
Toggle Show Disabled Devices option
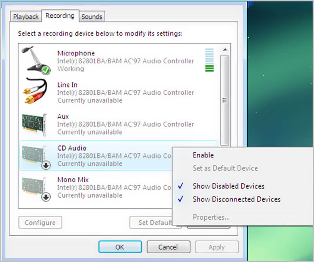228,186
